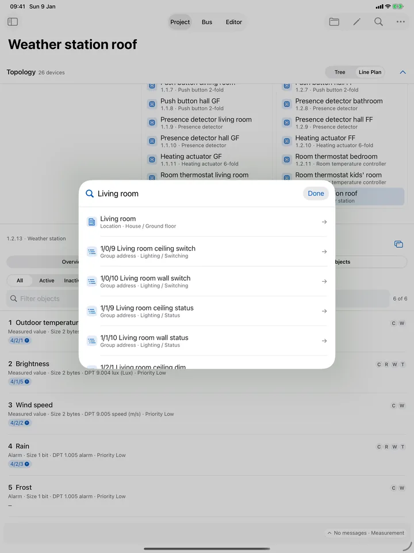The height and width of the screenshot is (553, 414).
Task: Focus the Living room search field
Action: point(197,194)
